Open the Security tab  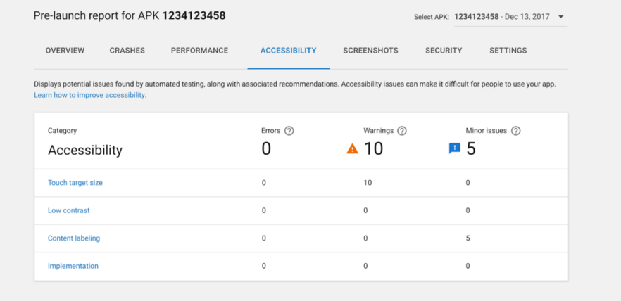[444, 51]
